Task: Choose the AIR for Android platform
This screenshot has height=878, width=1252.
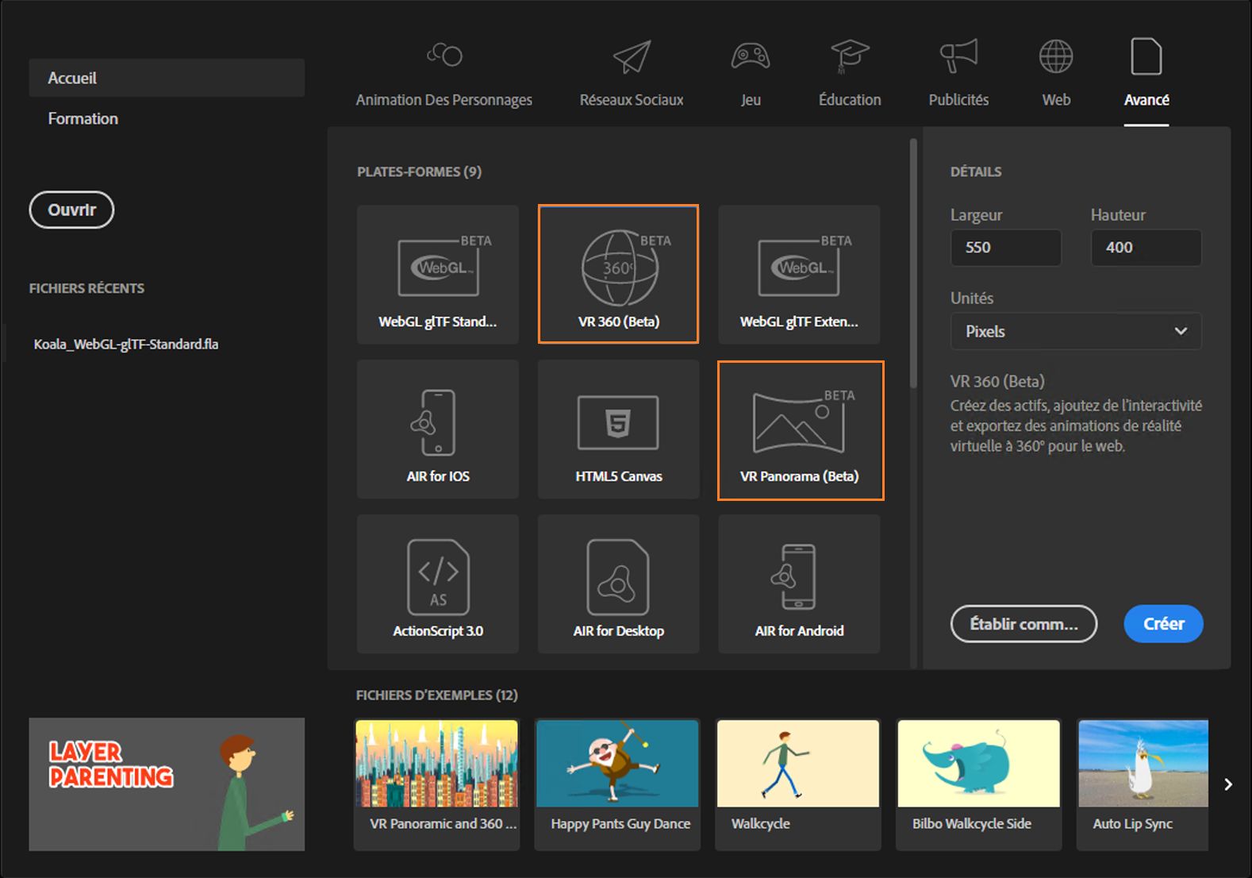Action: click(799, 583)
